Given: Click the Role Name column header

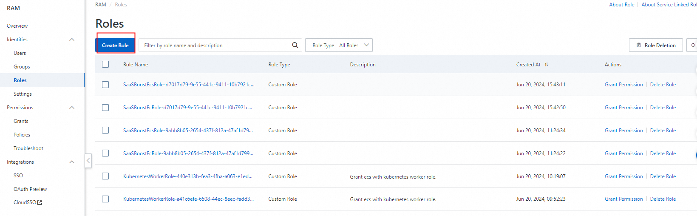Looking at the screenshot, I should 136,65.
